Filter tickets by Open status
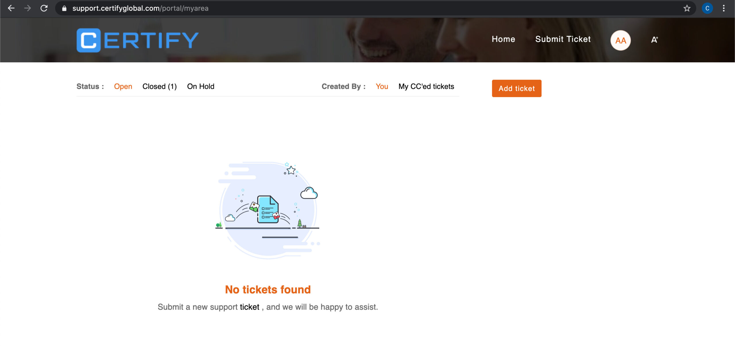 tap(123, 86)
